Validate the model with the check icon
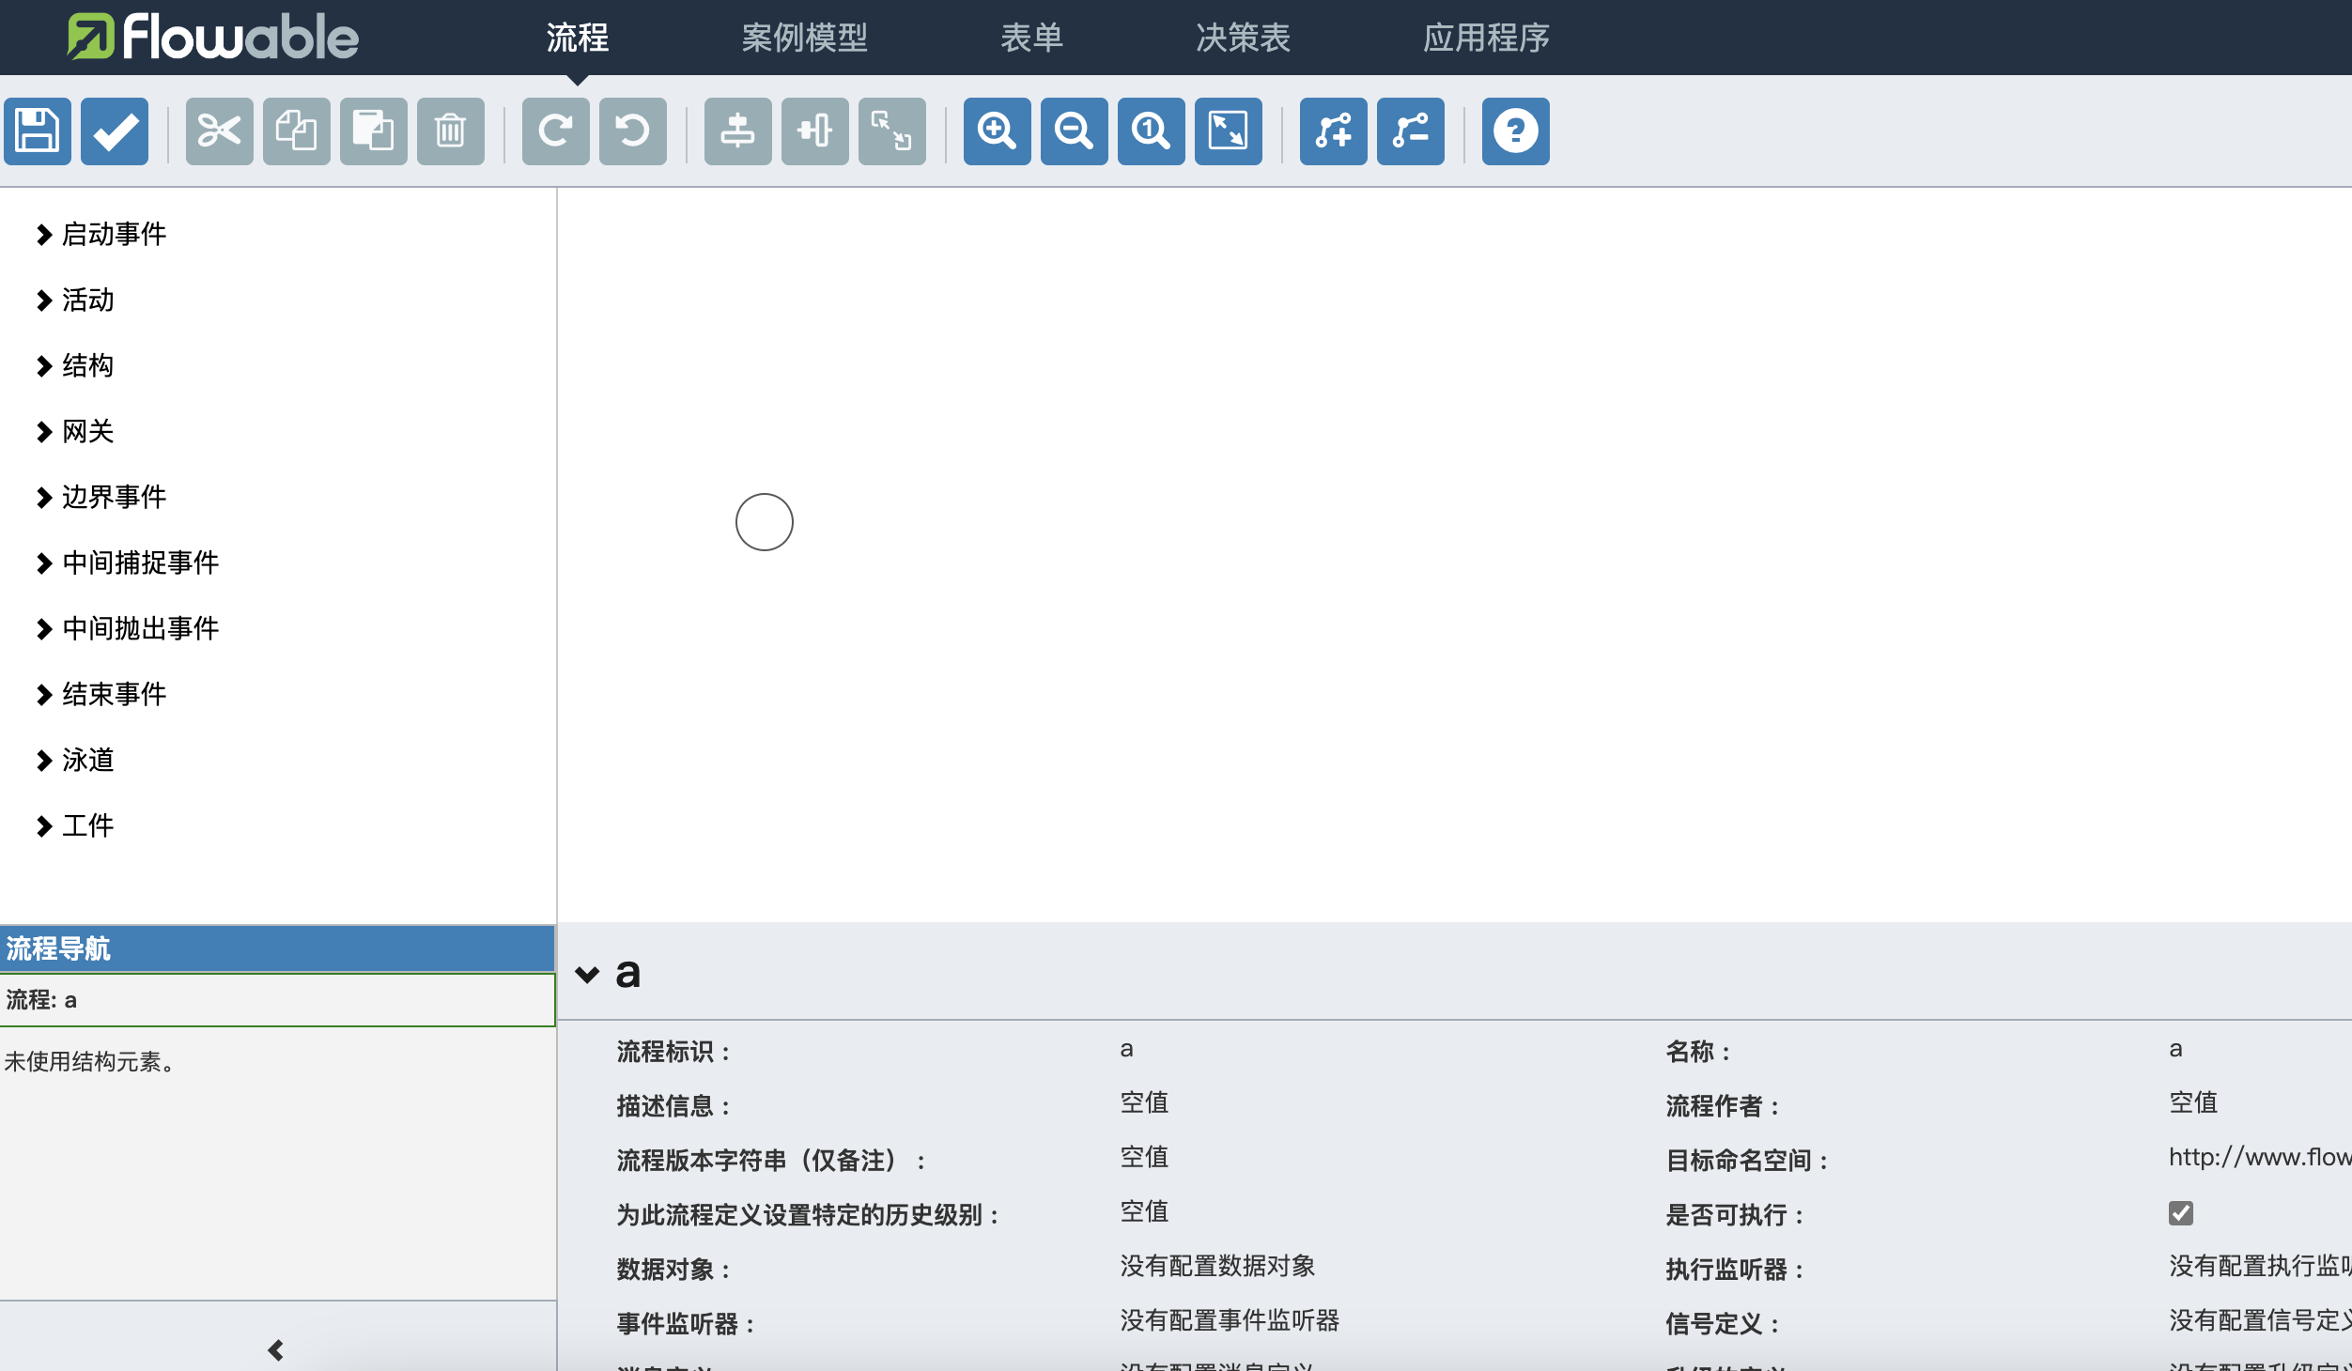This screenshot has width=2352, height=1371. click(x=114, y=131)
